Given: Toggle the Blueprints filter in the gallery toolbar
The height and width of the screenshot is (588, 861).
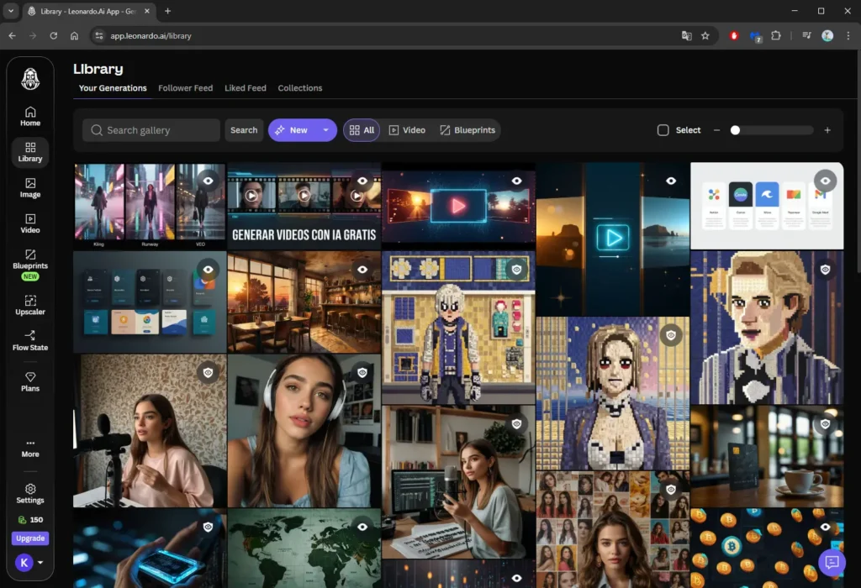Looking at the screenshot, I should click(x=467, y=130).
